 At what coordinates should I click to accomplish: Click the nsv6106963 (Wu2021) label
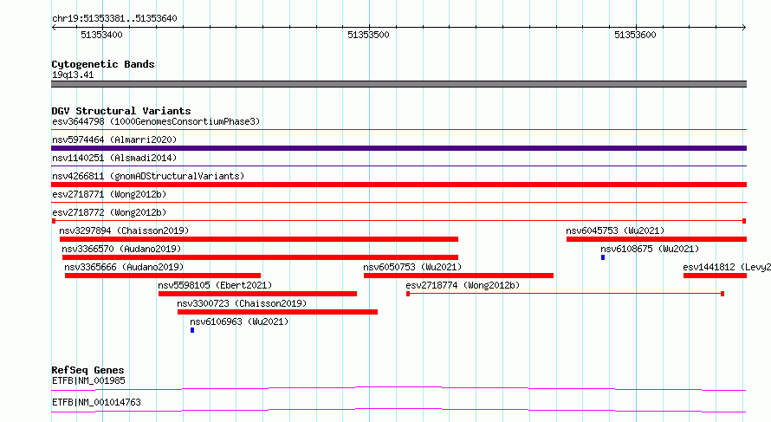coord(239,321)
